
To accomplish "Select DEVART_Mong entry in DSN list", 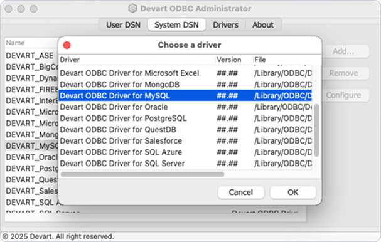I will point(32,134).
